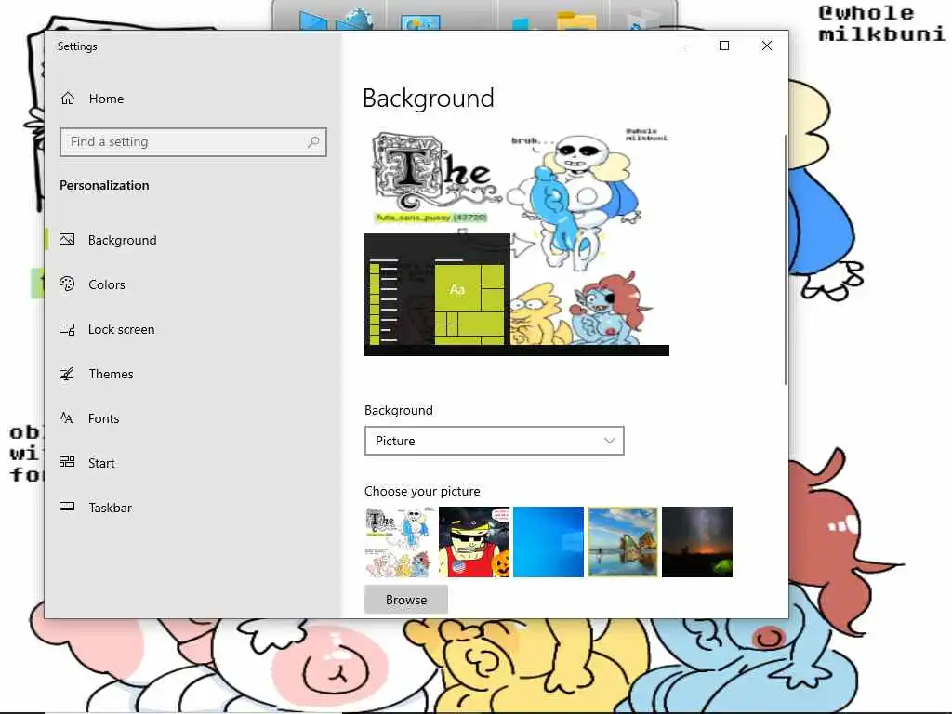Screen dimensions: 952x714
Task: Focus the Find a setting search field
Action: (193, 141)
